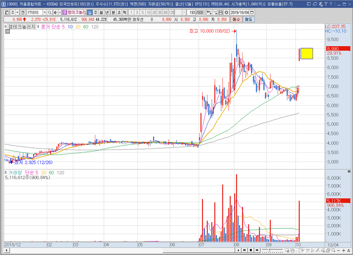353x255 pixels.
Task: Open the interval combo dropdown after 120
Action: click(184, 13)
